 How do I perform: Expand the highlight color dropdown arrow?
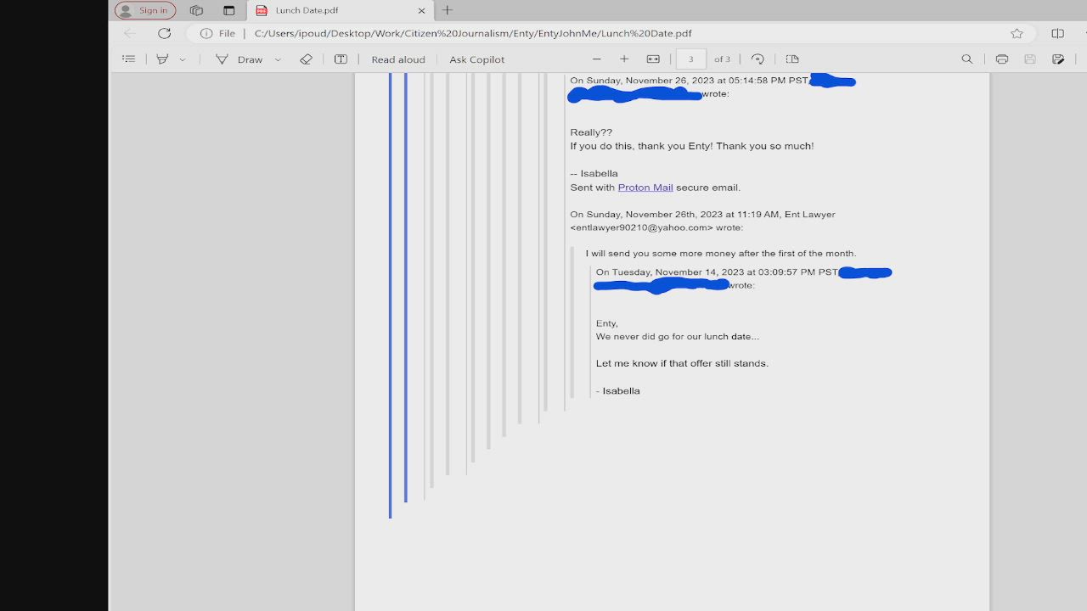182,59
